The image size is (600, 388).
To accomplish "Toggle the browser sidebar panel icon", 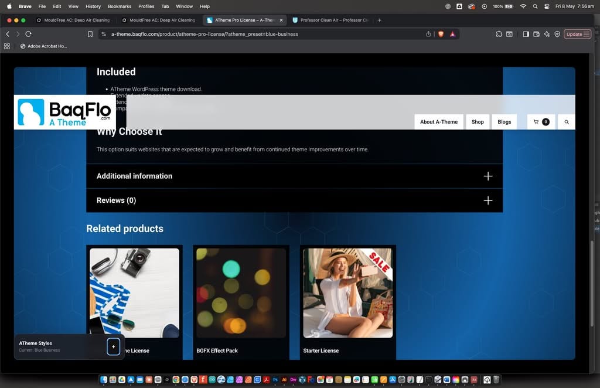I will pos(526,34).
